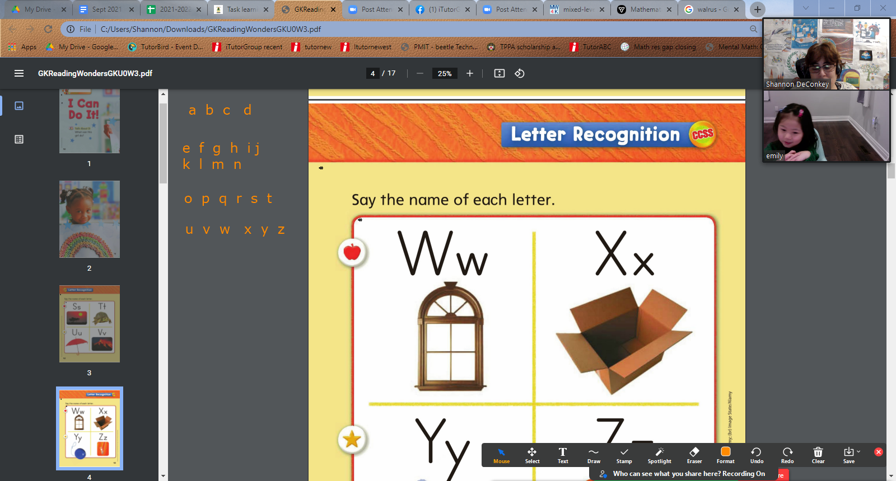The image size is (896, 481).
Task: Rotate the PDF counterclockwise
Action: coord(520,73)
